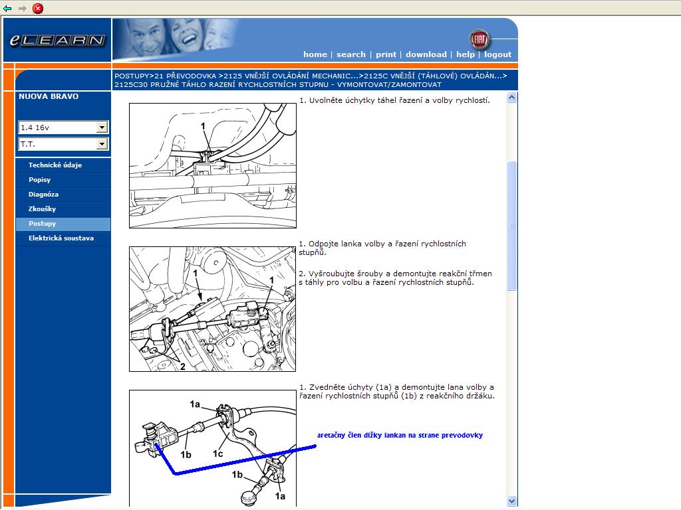
Task: Click the download link
Action: (426, 54)
